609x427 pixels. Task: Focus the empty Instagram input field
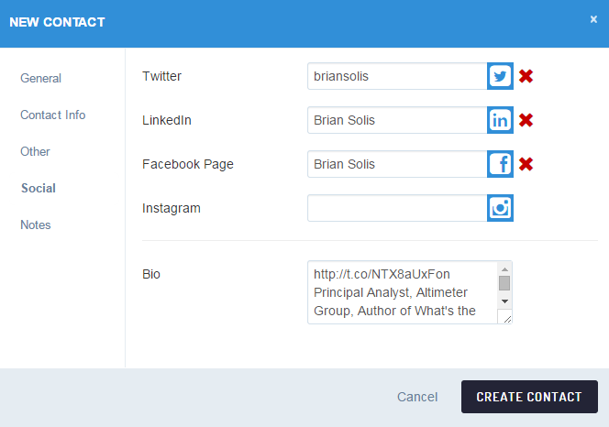tap(396, 208)
